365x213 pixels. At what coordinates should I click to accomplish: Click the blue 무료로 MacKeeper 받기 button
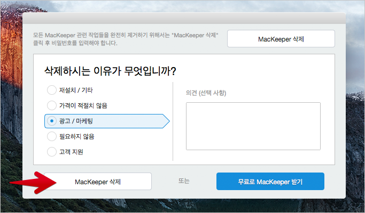[270, 182]
